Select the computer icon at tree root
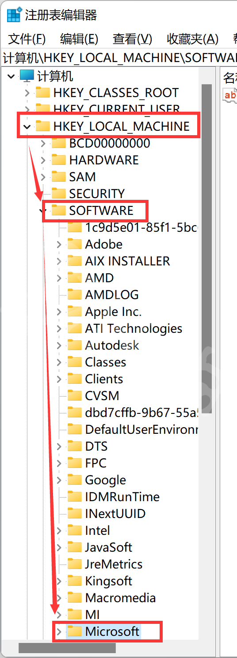Viewport: 237px width, 658px height. (x=27, y=76)
